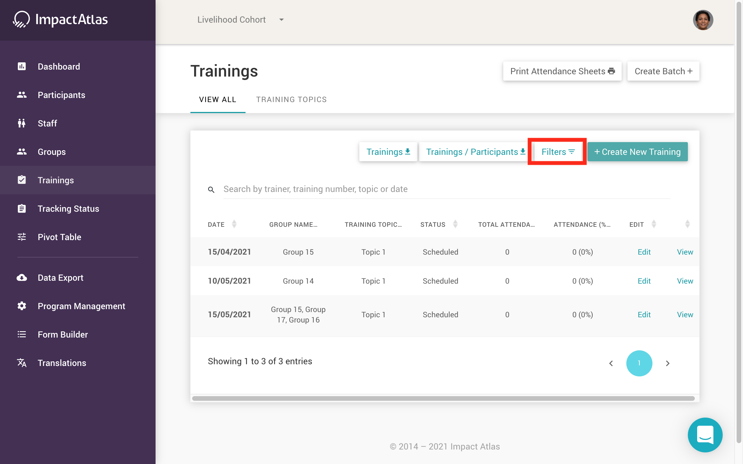Click the search magnifier icon

pos(211,190)
